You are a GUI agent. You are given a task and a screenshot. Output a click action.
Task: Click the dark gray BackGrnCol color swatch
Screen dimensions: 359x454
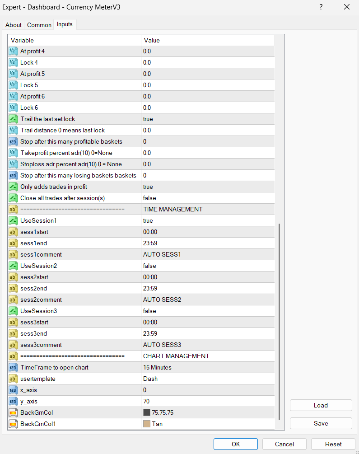pyautogui.click(x=147, y=412)
